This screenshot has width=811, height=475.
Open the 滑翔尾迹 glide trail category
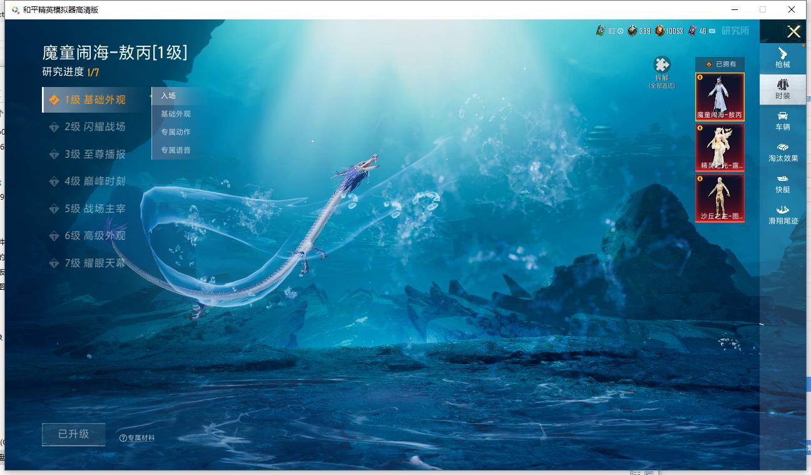point(783,215)
